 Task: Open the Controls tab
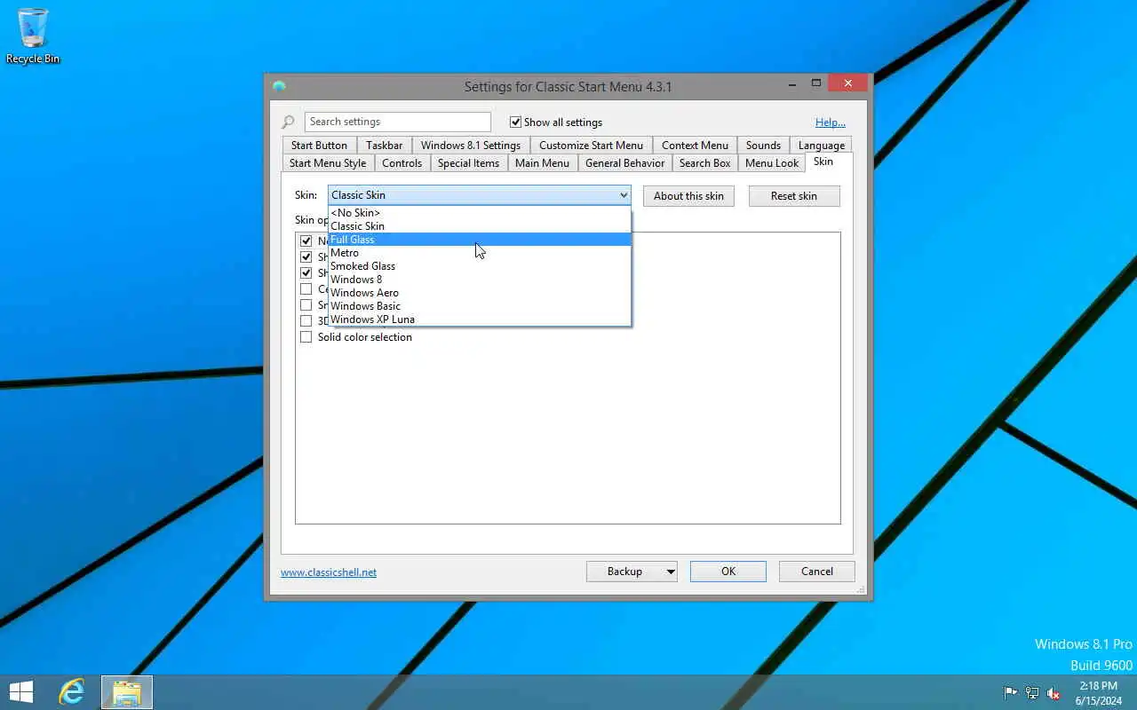[402, 163]
